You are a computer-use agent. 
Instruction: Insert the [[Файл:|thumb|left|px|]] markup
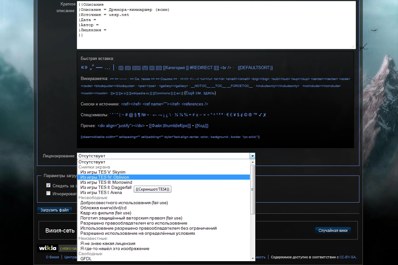[170, 125]
